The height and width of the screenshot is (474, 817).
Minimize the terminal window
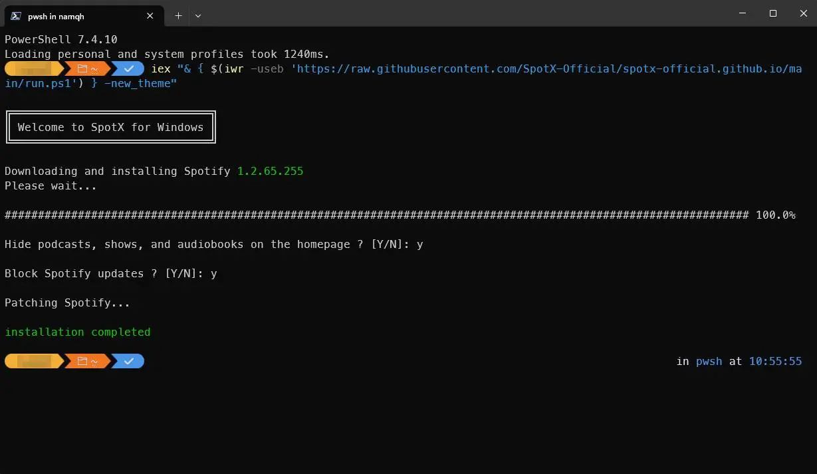[x=742, y=13]
